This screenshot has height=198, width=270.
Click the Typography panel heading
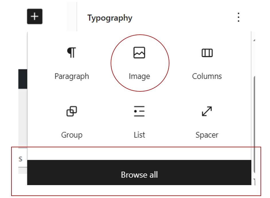click(x=110, y=18)
